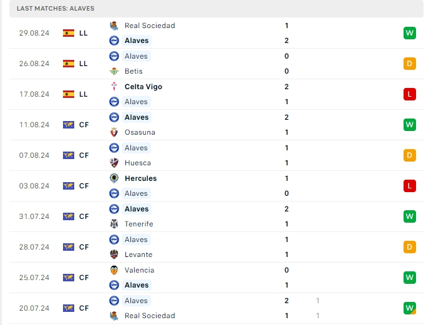This screenshot has height=325, width=431.
Task: Click the Huesca club crest icon
Action: click(114, 163)
